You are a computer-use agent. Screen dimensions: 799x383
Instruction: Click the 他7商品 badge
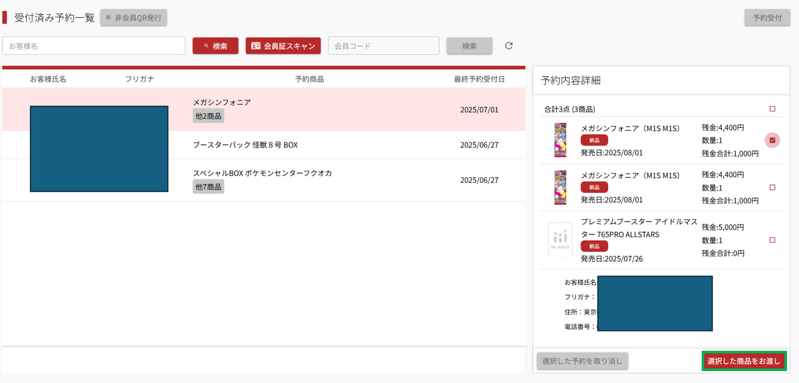[x=208, y=187]
